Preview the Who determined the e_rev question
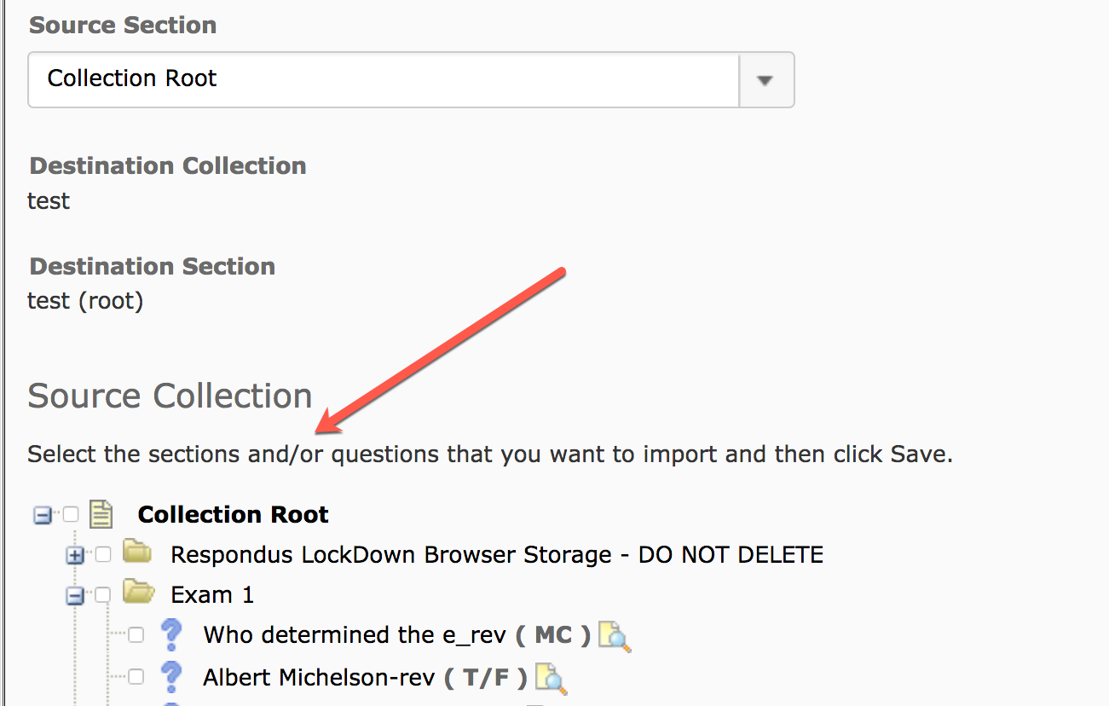1109x706 pixels. tap(614, 636)
